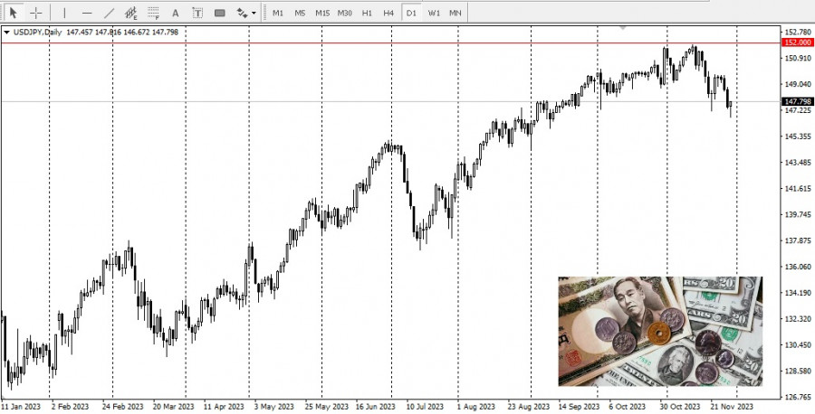Click the 14 Sep 2023 date label
Image resolution: width=815 pixels, height=414 pixels.
579,406
